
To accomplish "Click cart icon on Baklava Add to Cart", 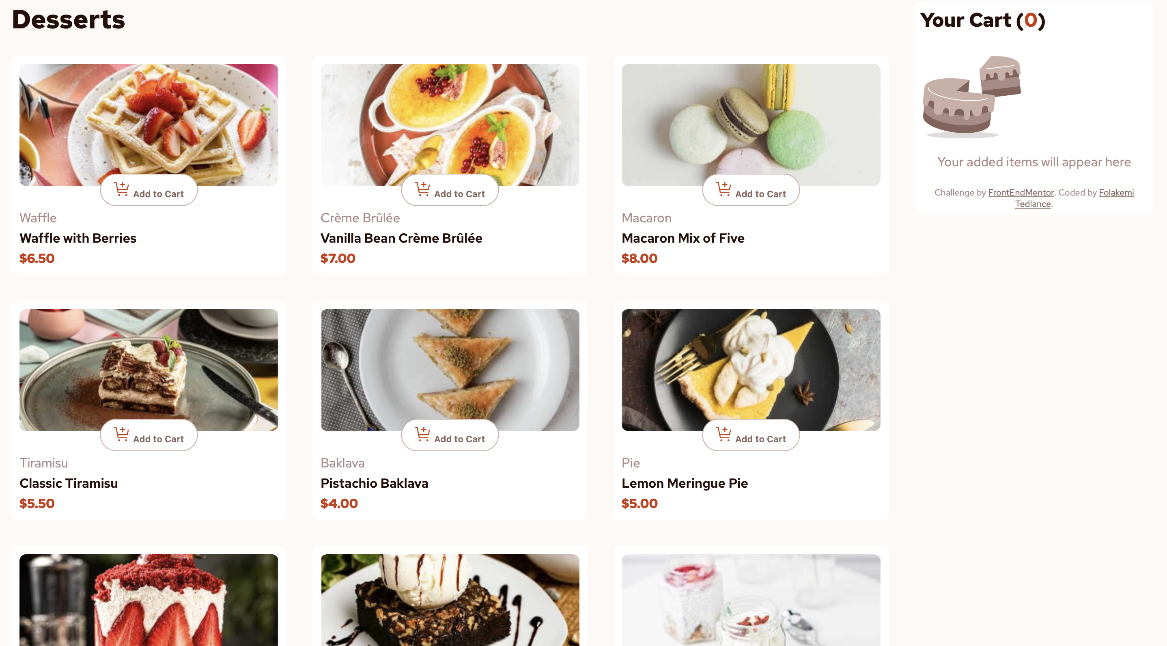I will (x=423, y=433).
